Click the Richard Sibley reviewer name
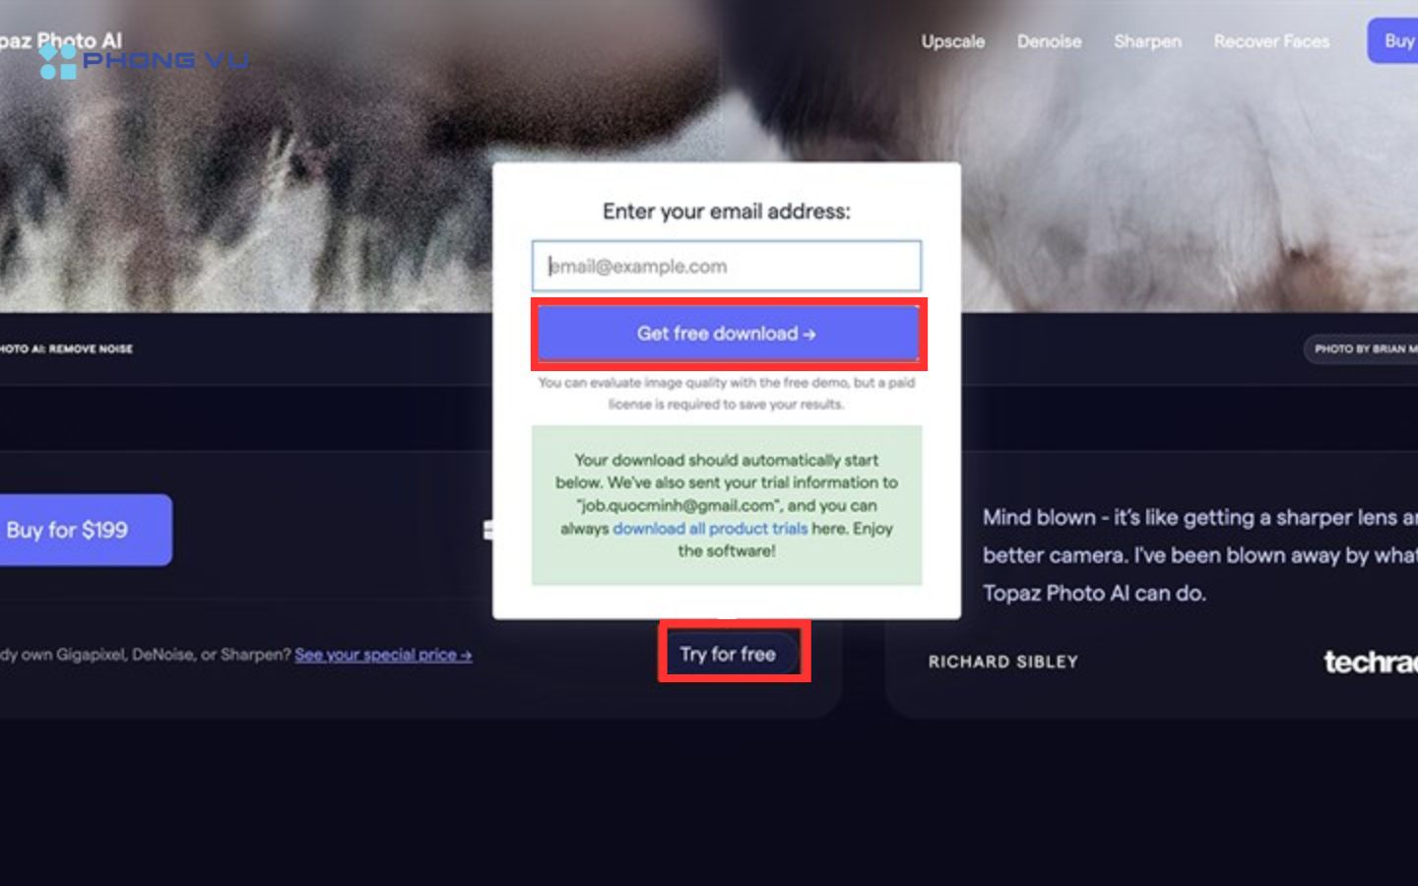Screen dimensions: 1418x886 coord(1002,662)
